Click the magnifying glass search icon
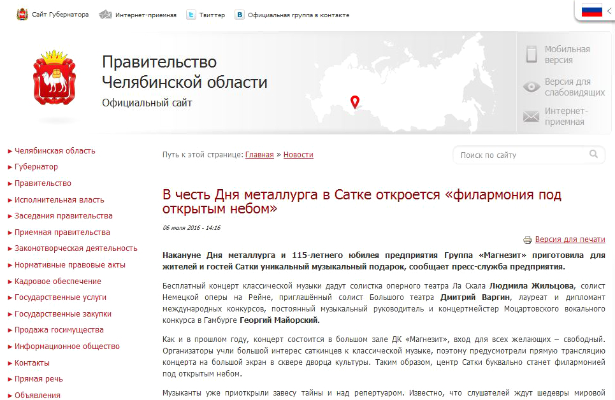Viewport: 615px width, 400px height. point(593,154)
